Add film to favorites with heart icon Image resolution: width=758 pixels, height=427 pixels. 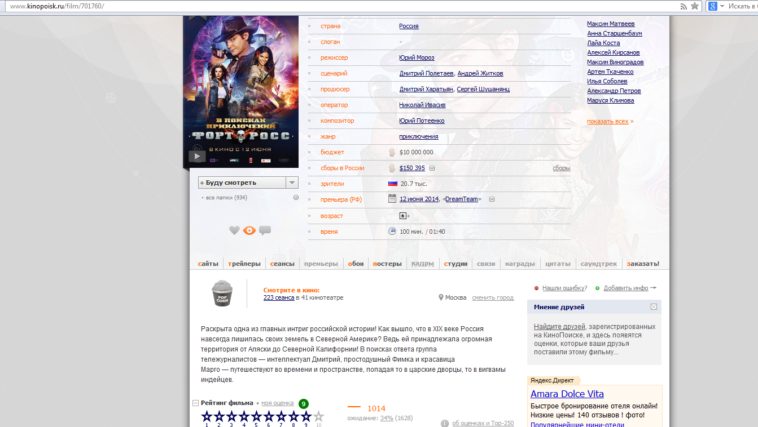click(234, 230)
